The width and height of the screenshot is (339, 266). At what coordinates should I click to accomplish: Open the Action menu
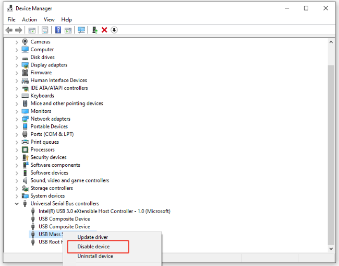click(29, 19)
